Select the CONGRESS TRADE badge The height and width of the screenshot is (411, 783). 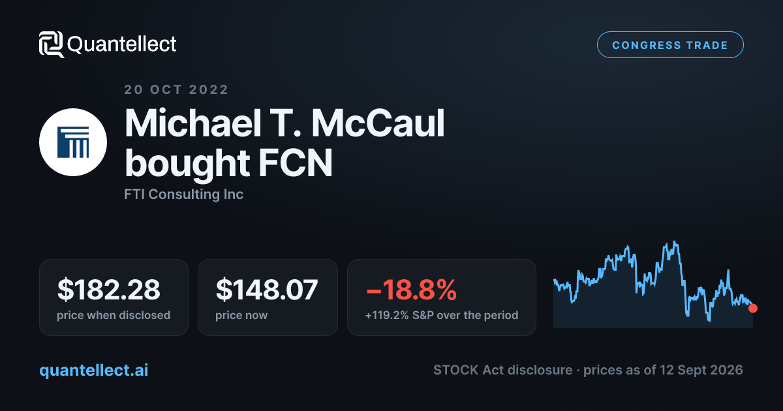670,45
